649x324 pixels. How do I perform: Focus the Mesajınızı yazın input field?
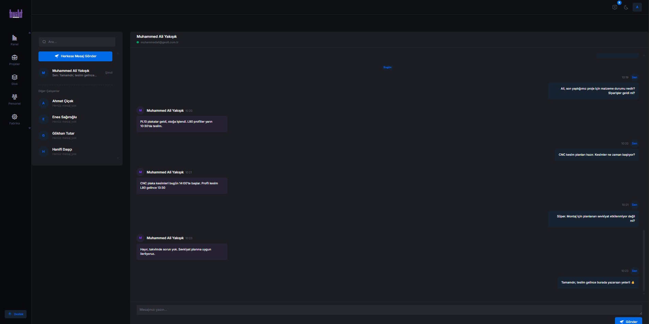point(388,310)
